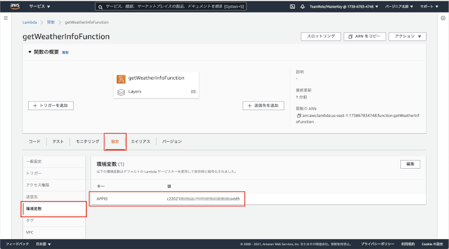Go to the 関数 breadcrumb link

[51, 22]
